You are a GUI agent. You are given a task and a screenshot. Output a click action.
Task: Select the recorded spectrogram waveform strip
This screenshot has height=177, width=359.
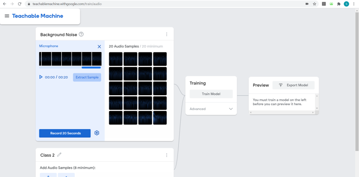[70, 59]
